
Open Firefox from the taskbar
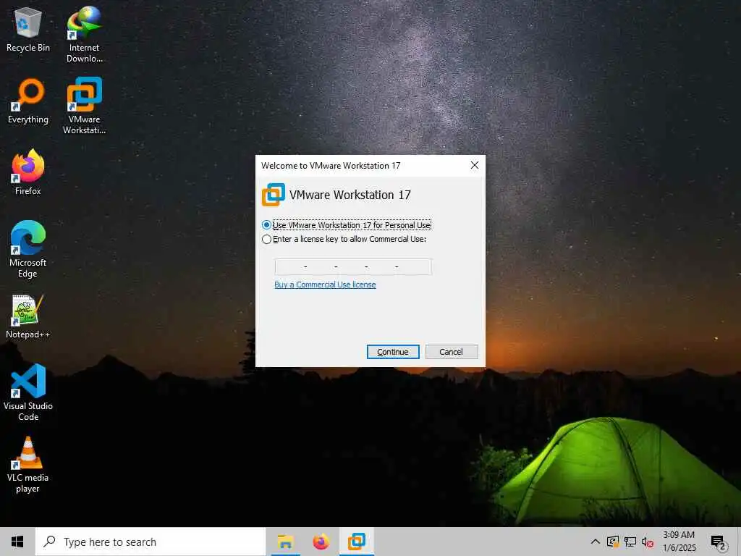tap(321, 542)
